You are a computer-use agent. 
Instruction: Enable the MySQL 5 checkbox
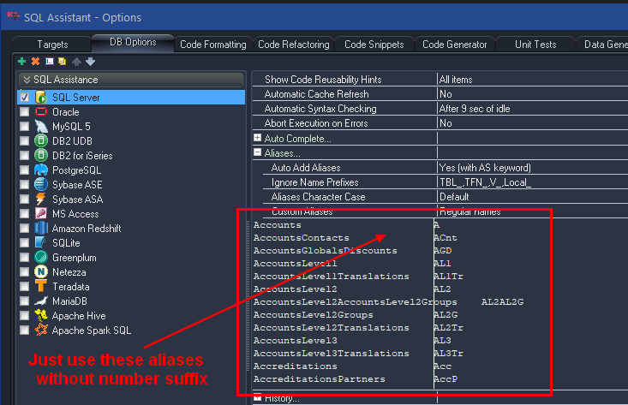coord(25,127)
